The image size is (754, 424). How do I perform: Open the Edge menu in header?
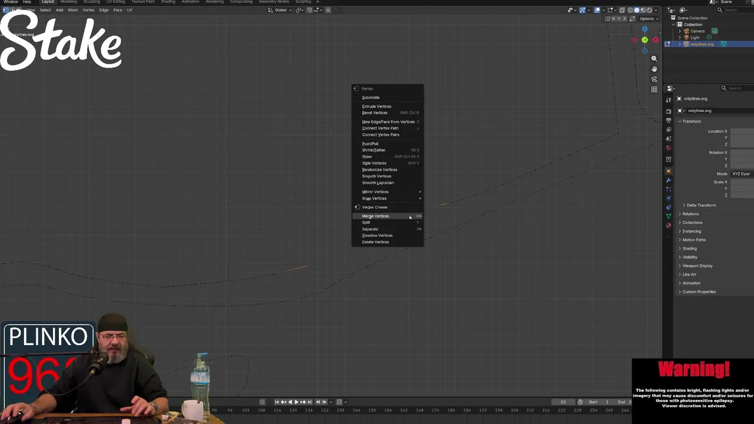pyautogui.click(x=104, y=10)
